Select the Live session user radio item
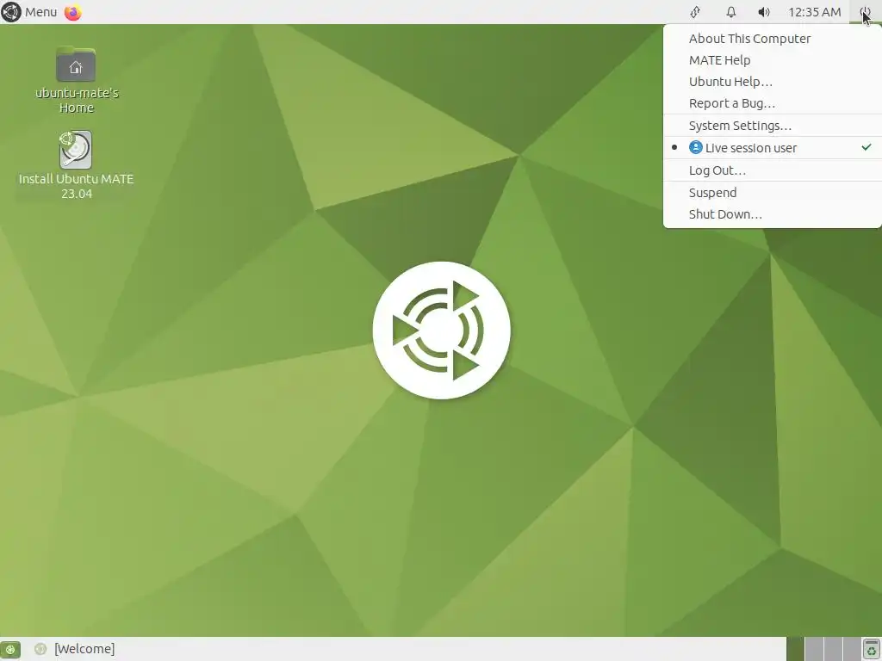This screenshot has width=882, height=661. pos(773,148)
